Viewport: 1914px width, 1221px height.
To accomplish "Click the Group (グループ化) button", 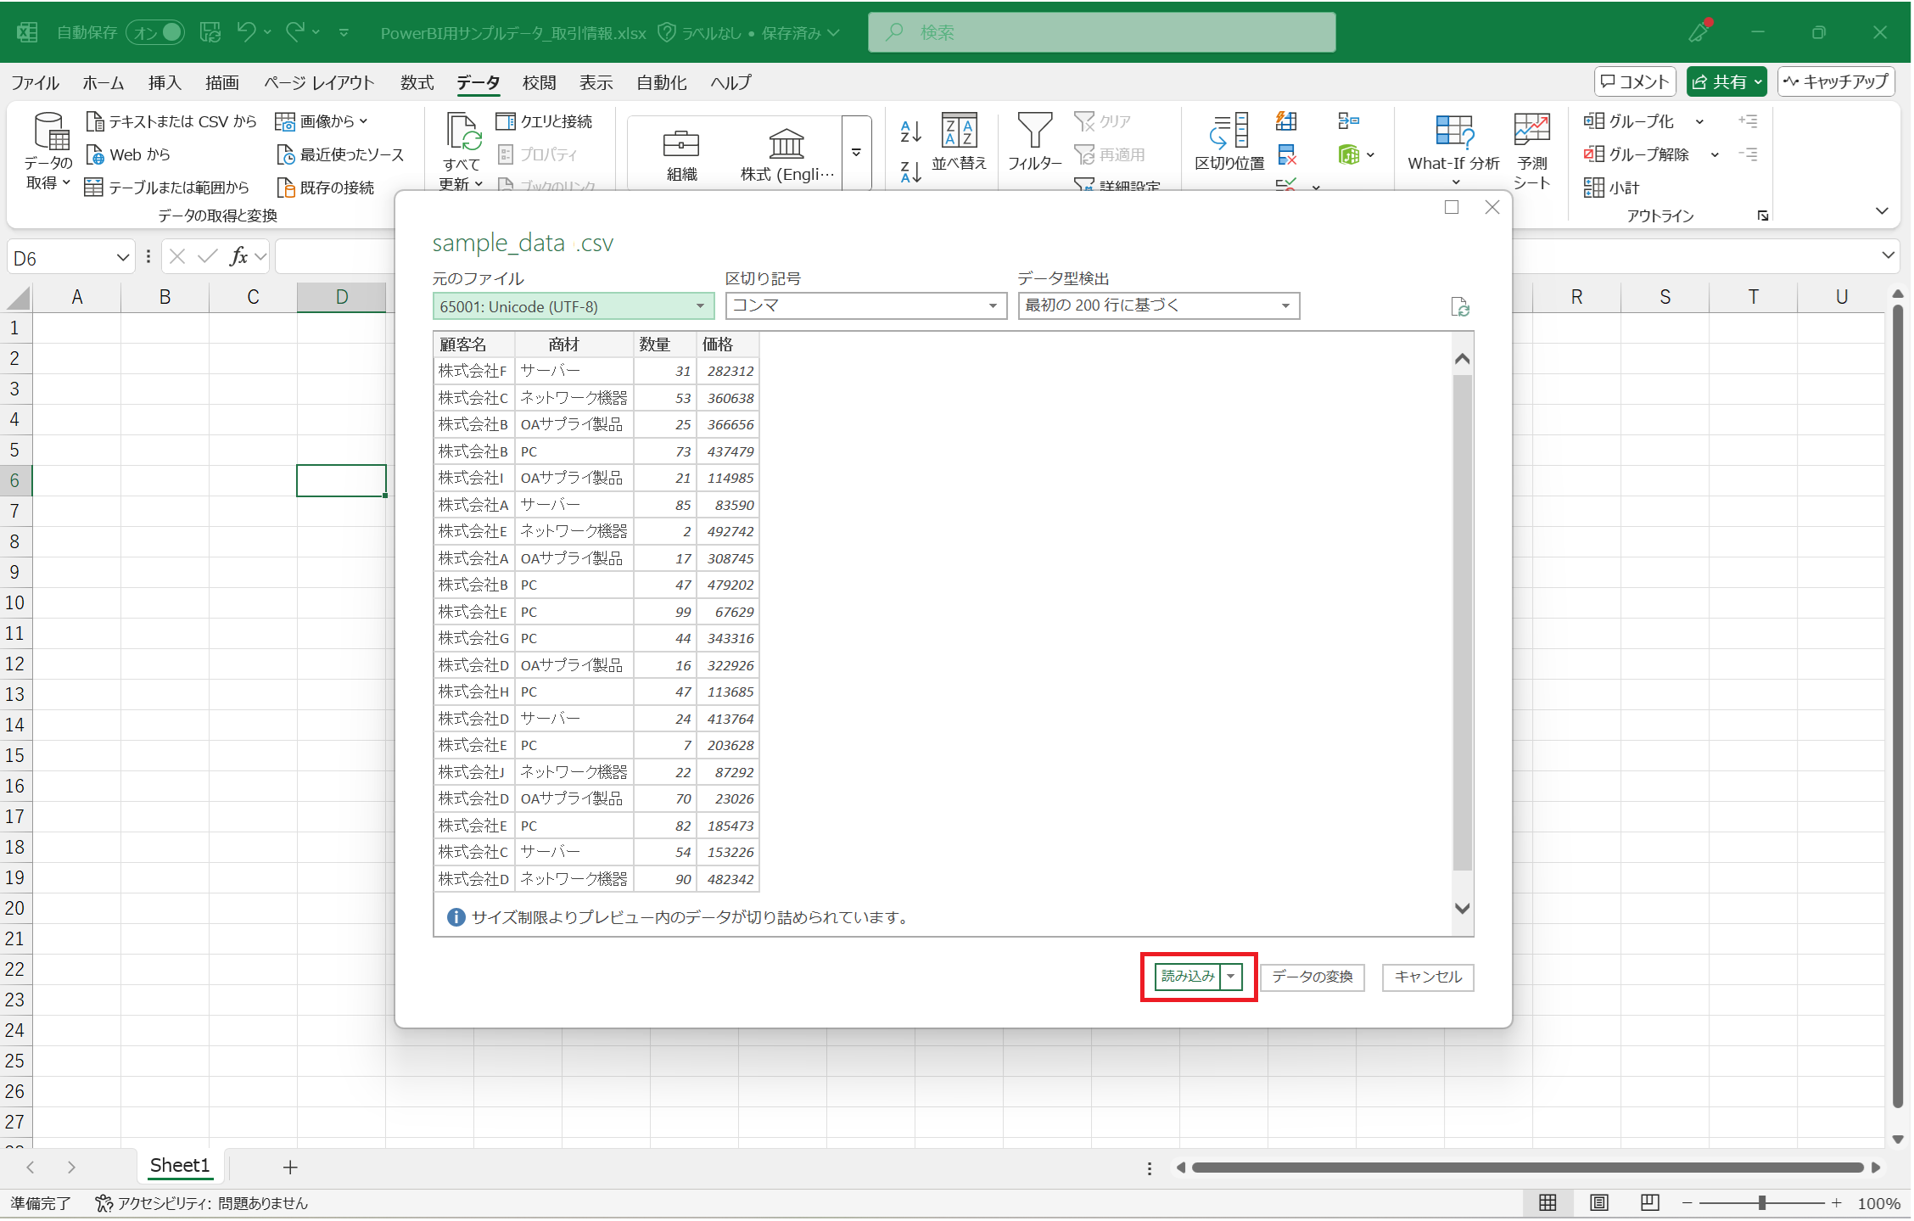I will tap(1630, 121).
